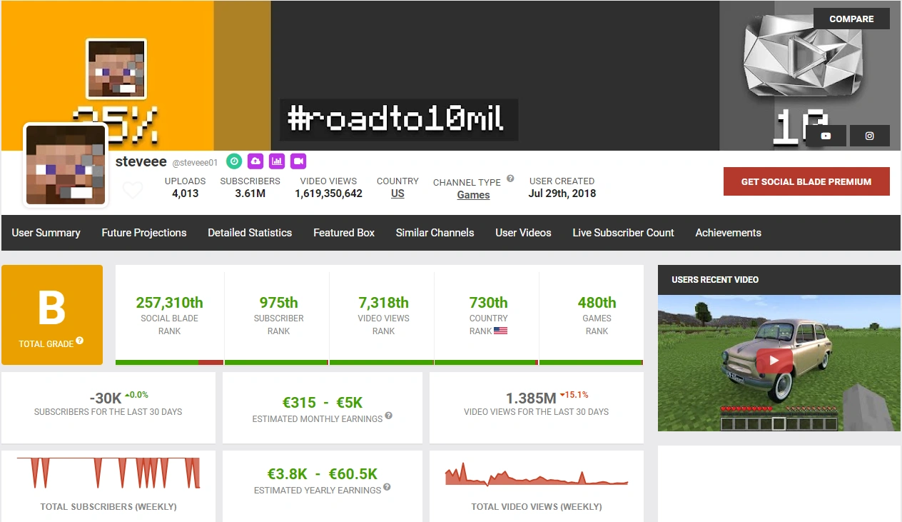
Task: Click the green clock badge icon beside steveee
Action: pyautogui.click(x=234, y=161)
